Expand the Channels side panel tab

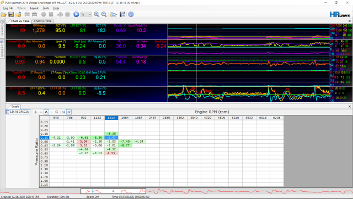(2, 28)
